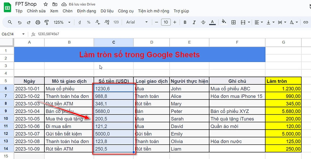Increase font size with plus button
Image resolution: width=311 pixels, height=159 pixels.
[x=175, y=22]
